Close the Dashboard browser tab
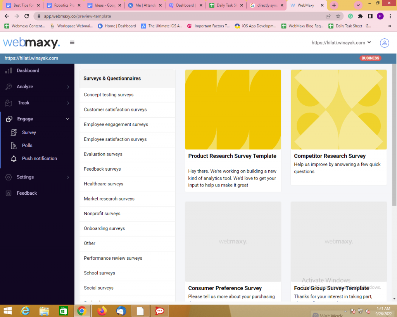This screenshot has height=317, width=397. click(201, 5)
